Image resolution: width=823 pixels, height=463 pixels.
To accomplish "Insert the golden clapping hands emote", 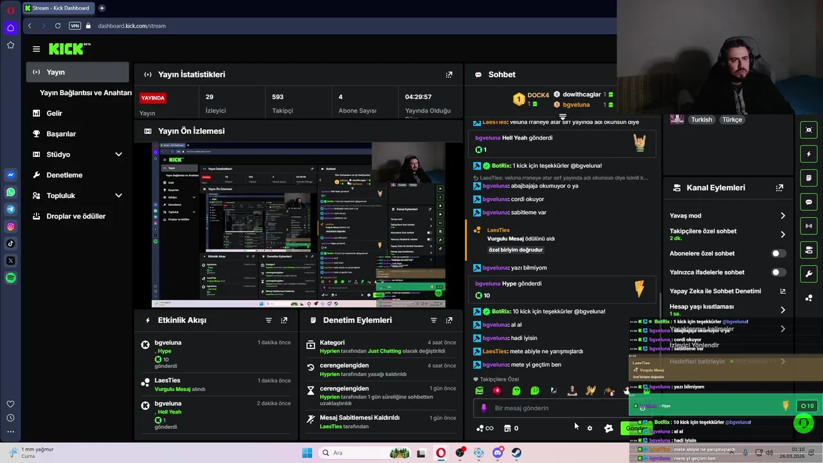I will click(591, 390).
